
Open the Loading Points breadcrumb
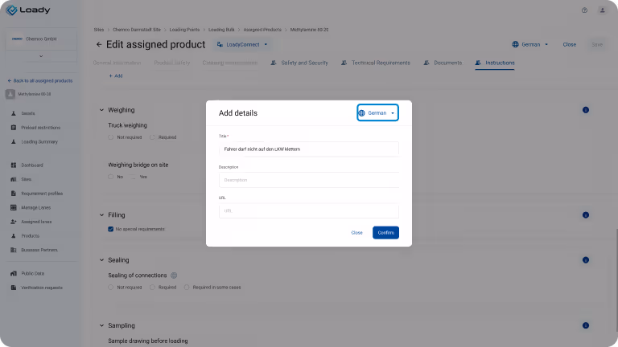click(x=184, y=30)
